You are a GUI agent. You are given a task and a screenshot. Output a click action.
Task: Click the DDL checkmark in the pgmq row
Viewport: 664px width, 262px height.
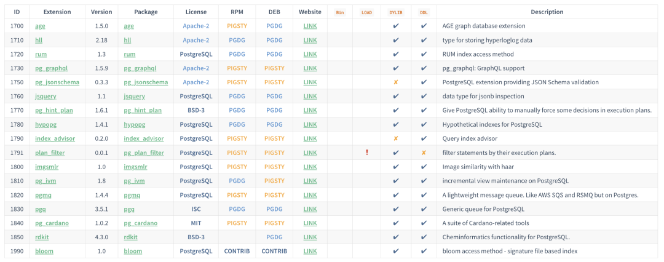pos(424,195)
